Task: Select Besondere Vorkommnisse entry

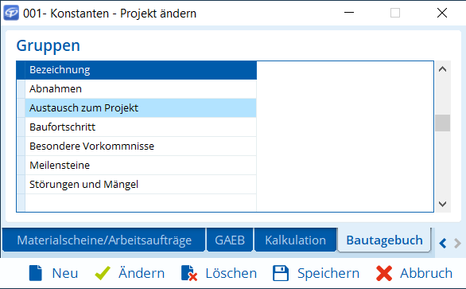Action: [141, 146]
